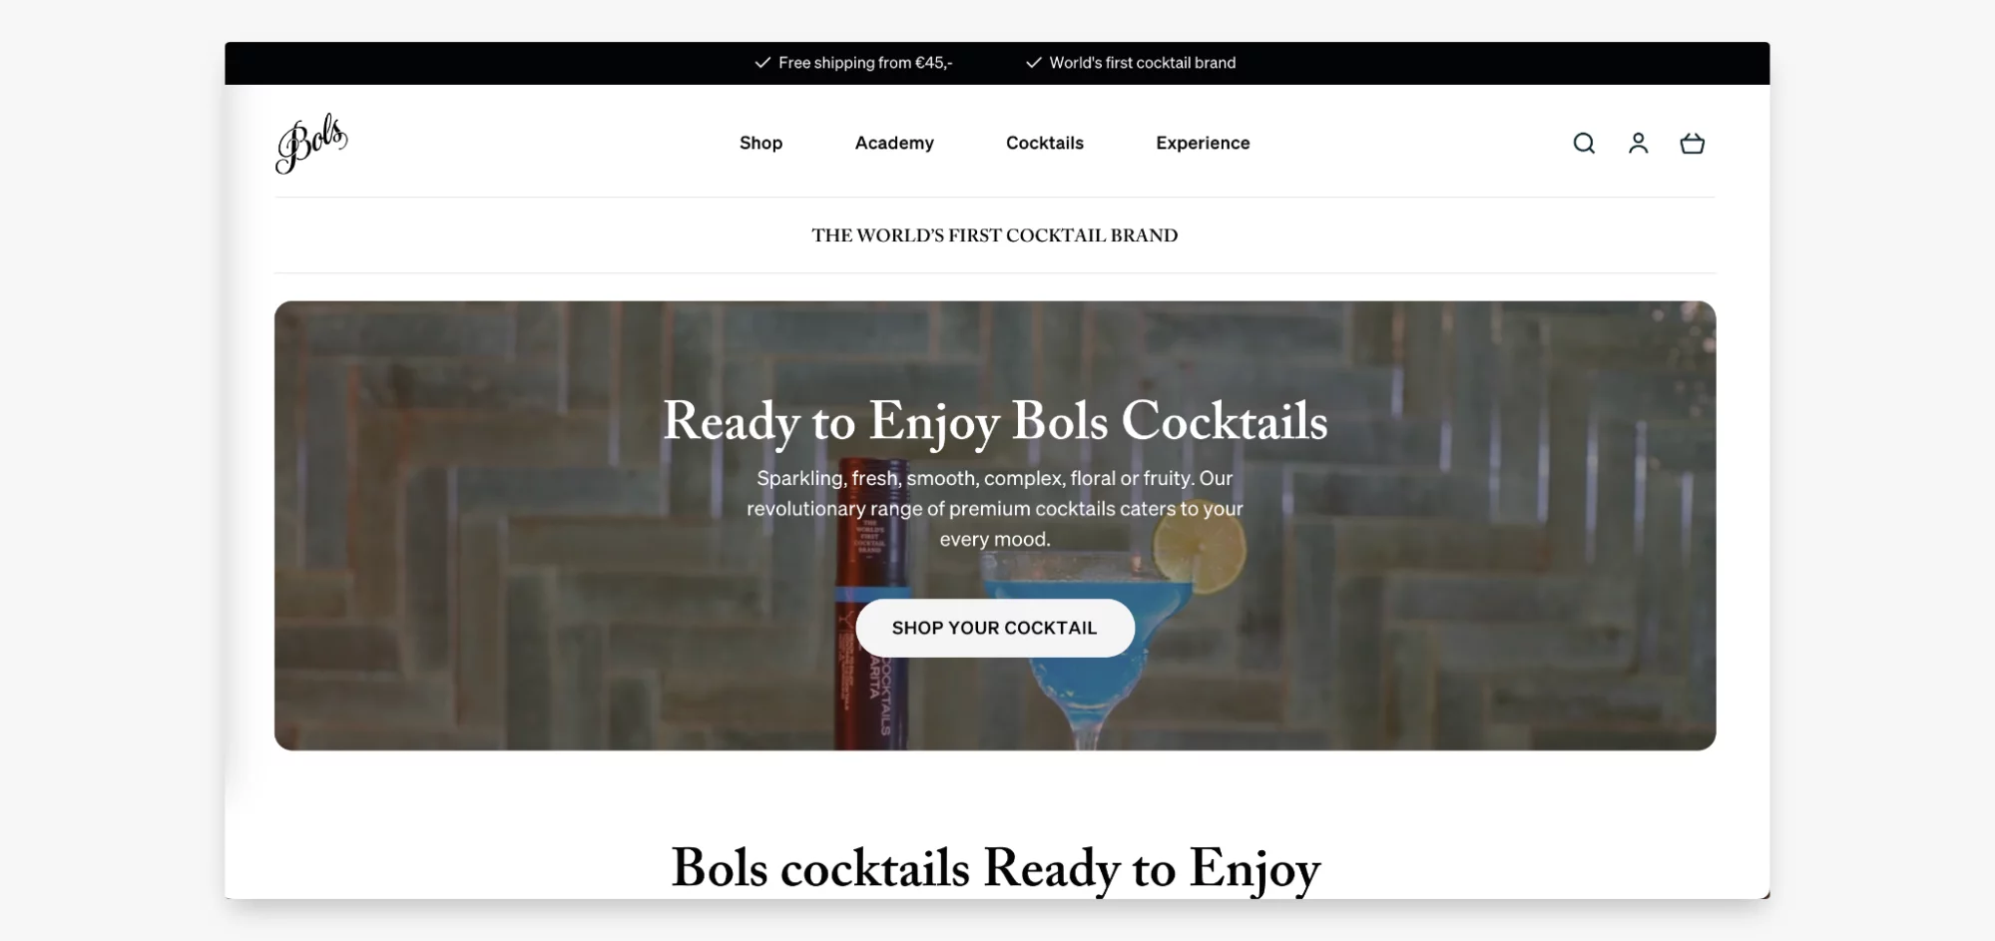Click The World's First Cocktail Brand tagline
This screenshot has height=941, width=1995.
(995, 235)
